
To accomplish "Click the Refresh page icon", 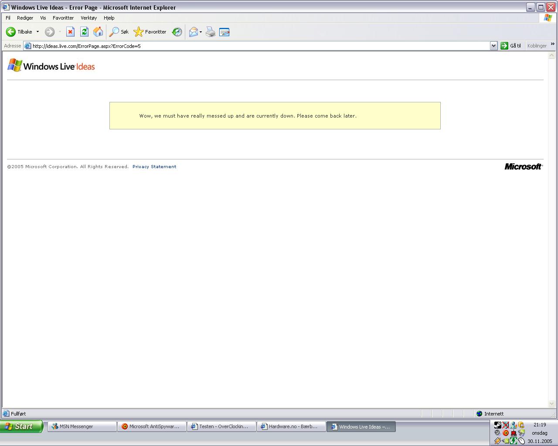I will tap(84, 32).
